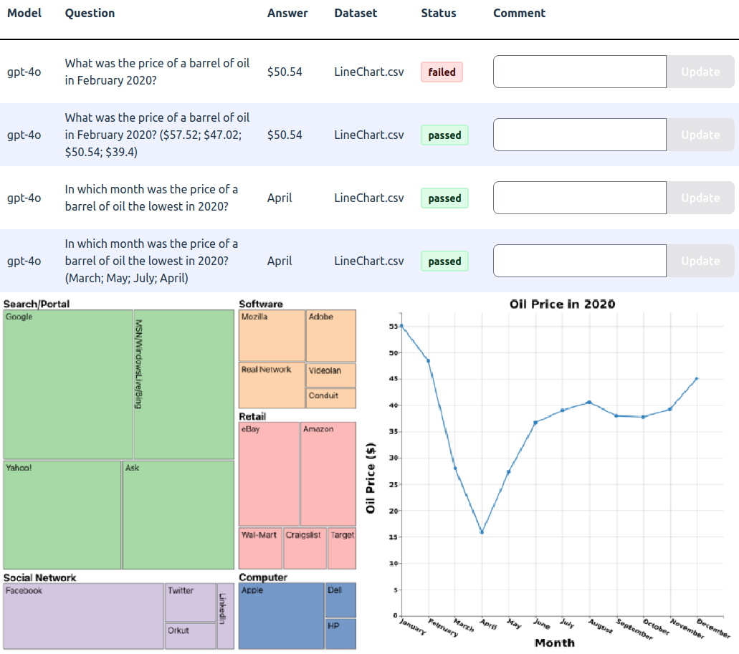Click Update button for the multiple-choice price question
Screen dimensions: 739x654
pos(700,135)
